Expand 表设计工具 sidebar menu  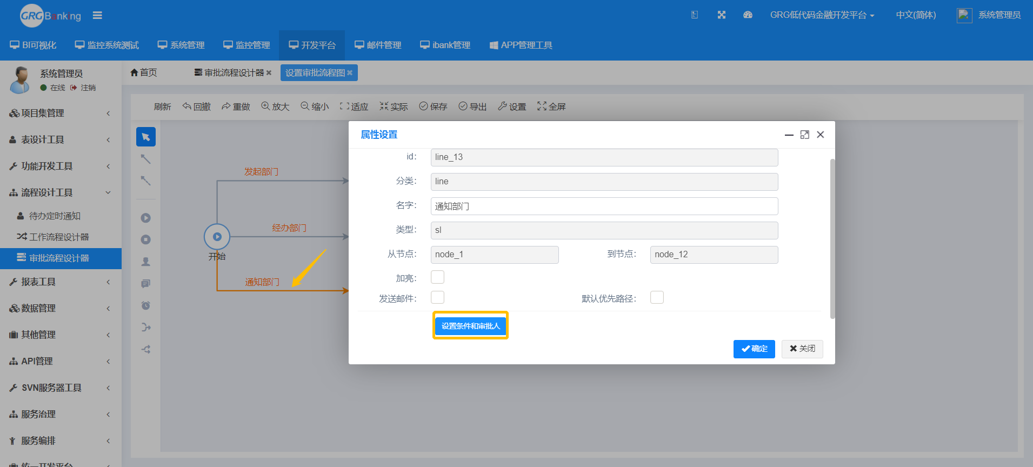[61, 139]
